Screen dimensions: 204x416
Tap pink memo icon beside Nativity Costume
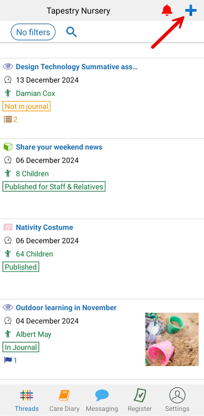pyautogui.click(x=8, y=227)
